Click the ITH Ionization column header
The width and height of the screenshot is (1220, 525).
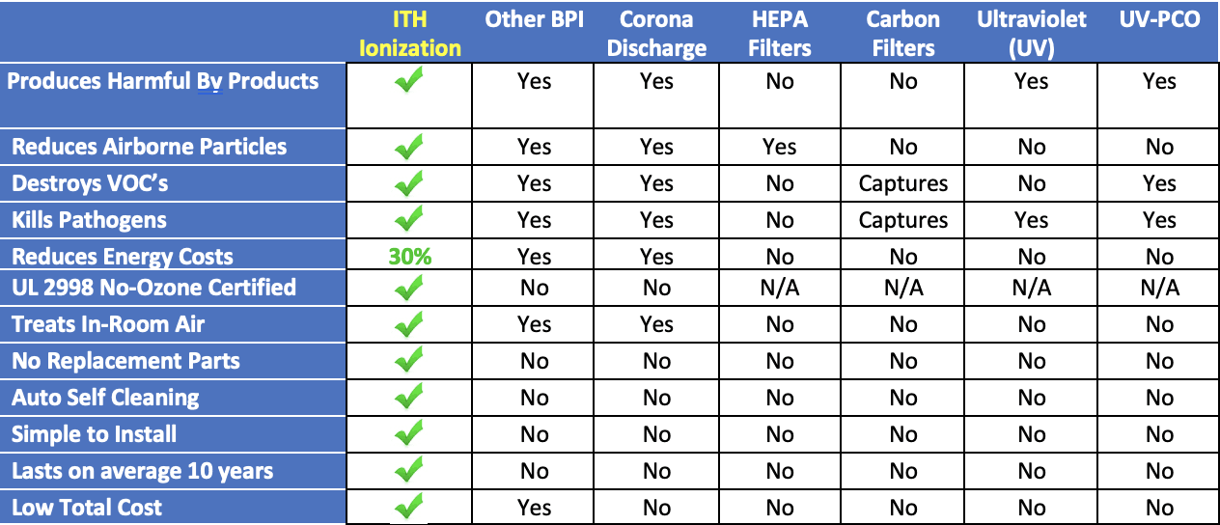click(410, 34)
